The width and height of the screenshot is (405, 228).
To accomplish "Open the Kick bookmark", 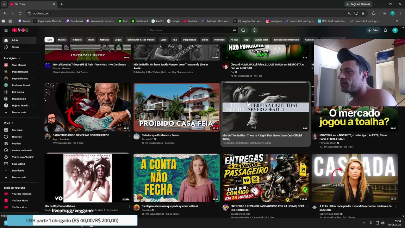I will point(123,21).
